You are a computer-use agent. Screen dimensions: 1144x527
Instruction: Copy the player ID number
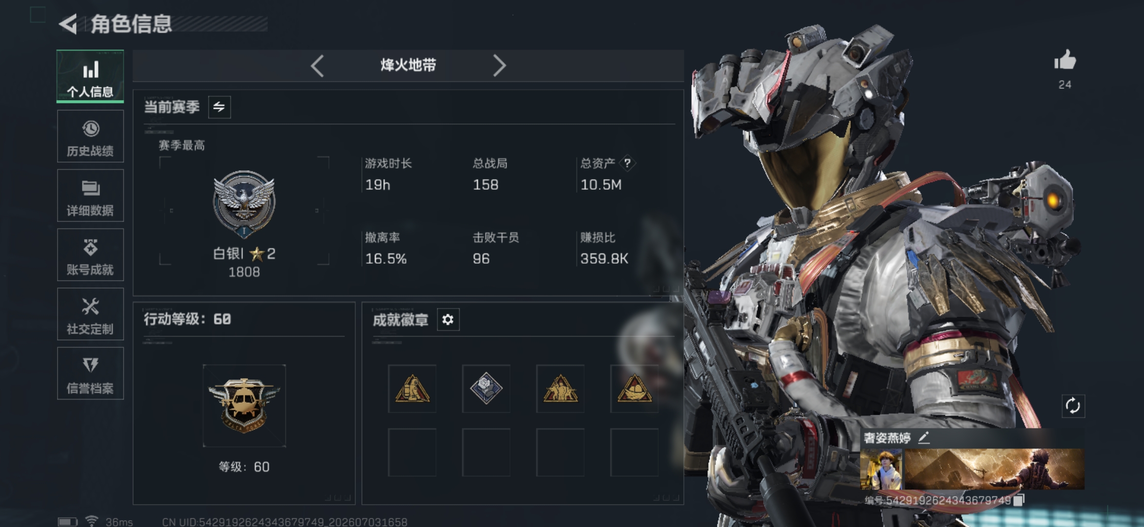1019,500
